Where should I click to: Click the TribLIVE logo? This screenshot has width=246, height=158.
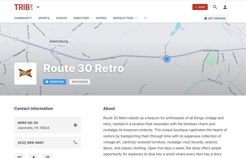point(23,7)
